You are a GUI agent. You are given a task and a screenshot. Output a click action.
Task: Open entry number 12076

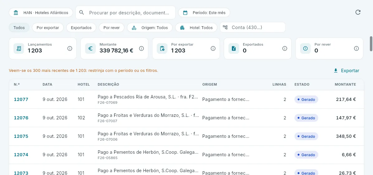pos(21,118)
